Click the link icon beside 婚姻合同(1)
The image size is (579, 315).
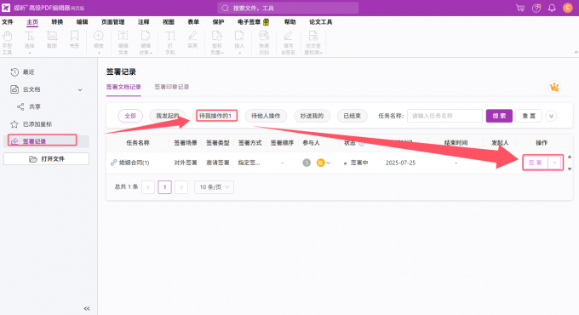click(x=113, y=163)
